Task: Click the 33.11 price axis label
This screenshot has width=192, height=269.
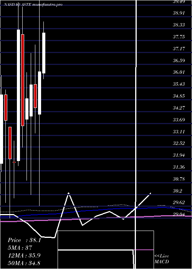Action: (179, 131)
